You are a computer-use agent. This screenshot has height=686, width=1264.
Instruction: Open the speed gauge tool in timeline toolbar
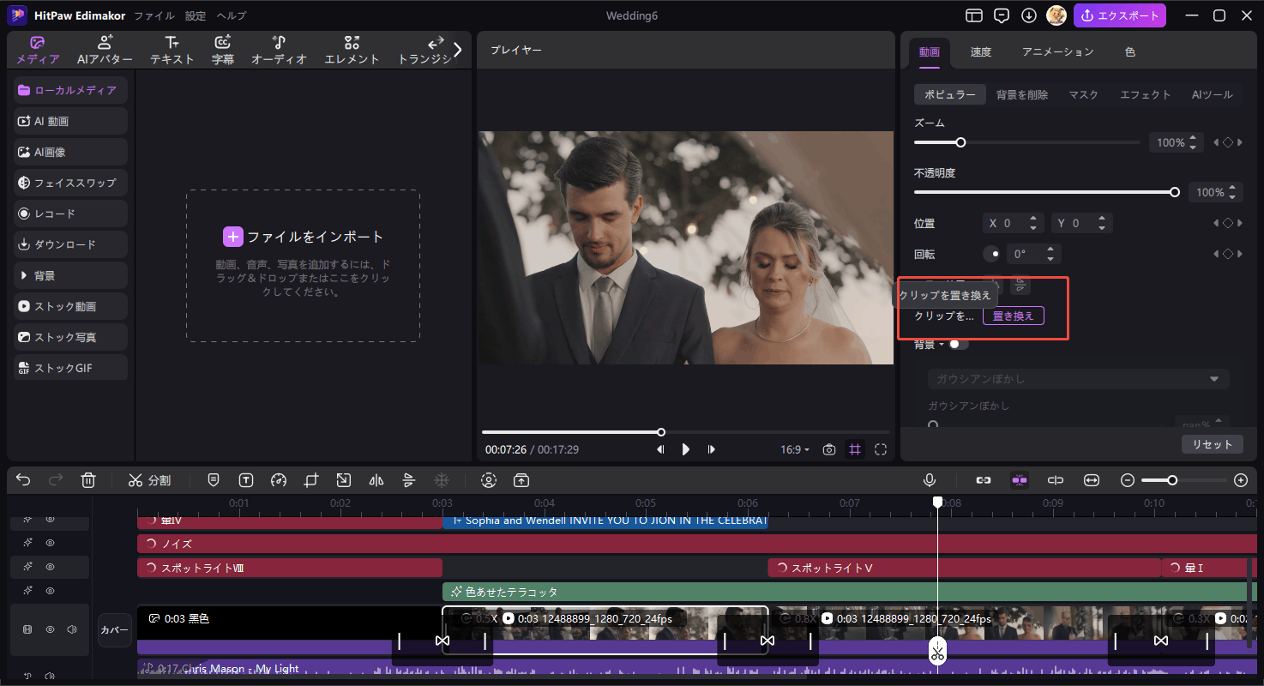[278, 480]
